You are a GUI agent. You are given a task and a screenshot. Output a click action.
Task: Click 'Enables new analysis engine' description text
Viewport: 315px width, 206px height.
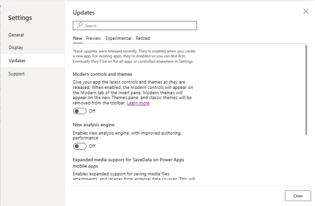click(127, 136)
